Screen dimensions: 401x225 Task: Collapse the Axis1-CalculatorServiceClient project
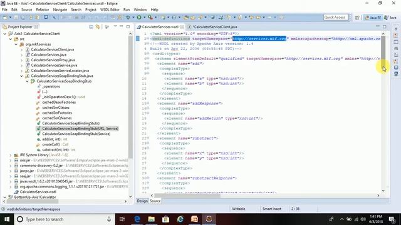click(5, 34)
